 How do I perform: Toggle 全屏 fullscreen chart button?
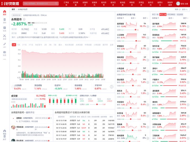pos(111,45)
